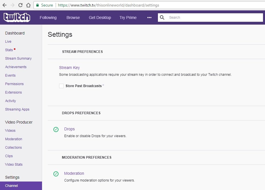Click green checkmark icon beside Drops
Viewport: 265px width, 190px height.
[x=56, y=129]
